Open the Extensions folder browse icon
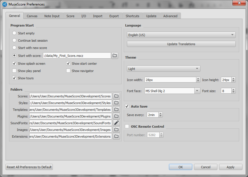 [116, 136]
